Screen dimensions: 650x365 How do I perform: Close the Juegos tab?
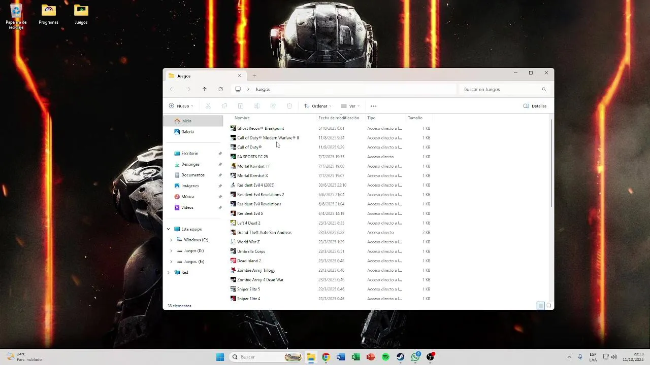[x=240, y=76]
